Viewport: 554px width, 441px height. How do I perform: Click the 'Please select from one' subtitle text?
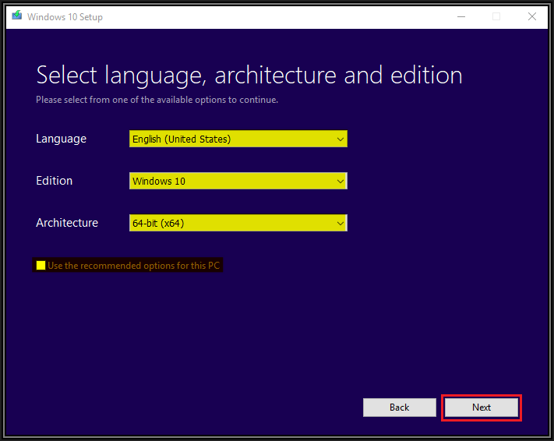click(x=157, y=100)
